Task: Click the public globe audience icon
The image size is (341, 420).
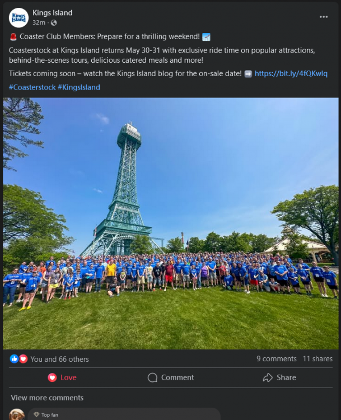Action: (54, 23)
